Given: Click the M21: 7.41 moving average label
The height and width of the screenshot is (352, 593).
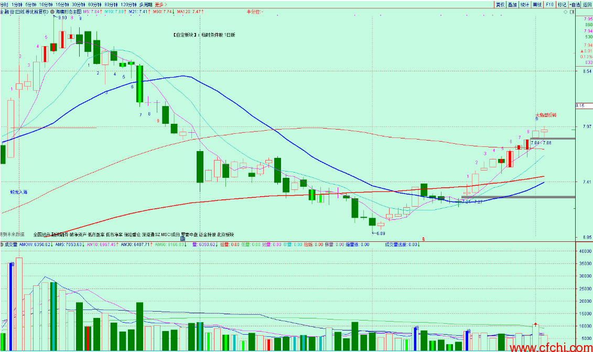Looking at the screenshot, I should tap(139, 12).
